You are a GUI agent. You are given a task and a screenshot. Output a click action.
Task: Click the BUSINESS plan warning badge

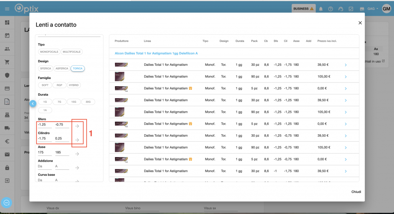(x=304, y=8)
